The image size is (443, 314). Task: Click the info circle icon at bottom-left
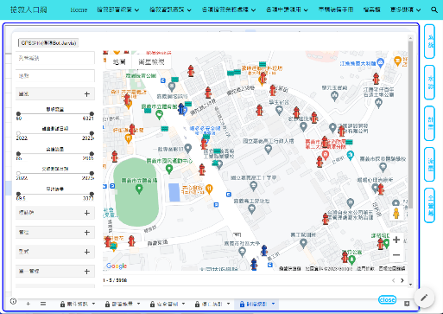[13, 302]
